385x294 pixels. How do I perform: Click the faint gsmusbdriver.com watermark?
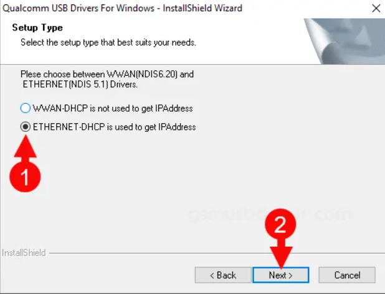(x=270, y=214)
